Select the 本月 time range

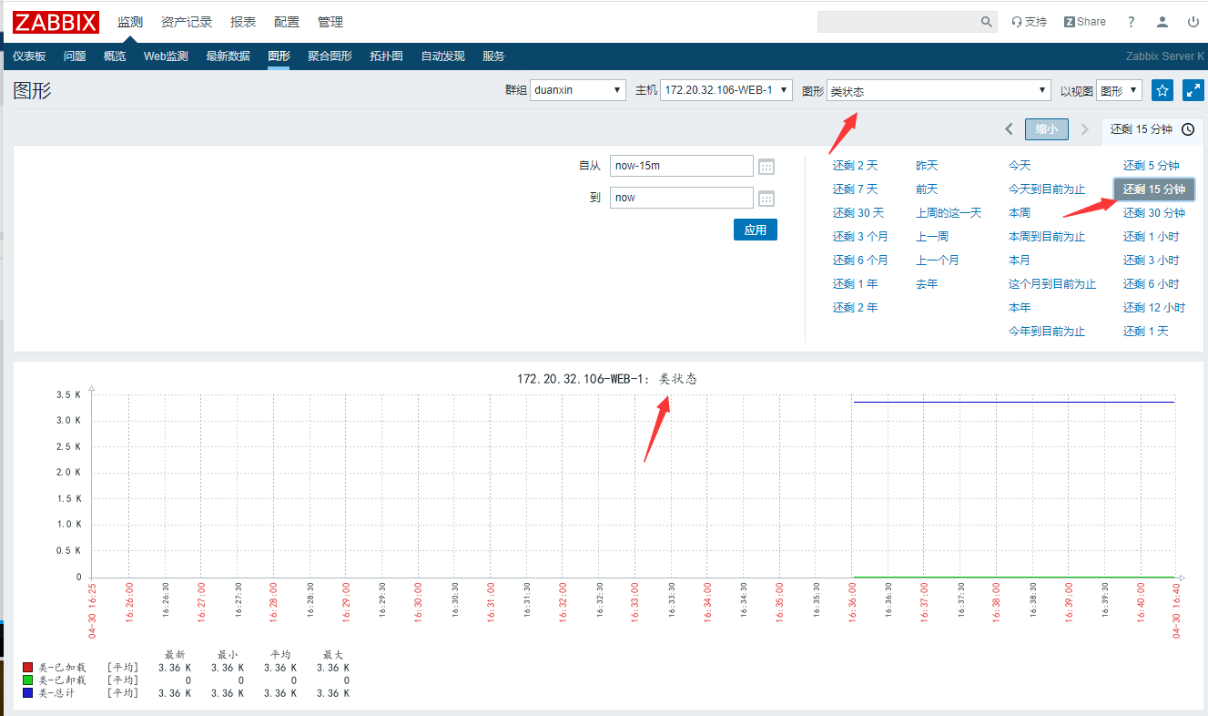[1020, 261]
